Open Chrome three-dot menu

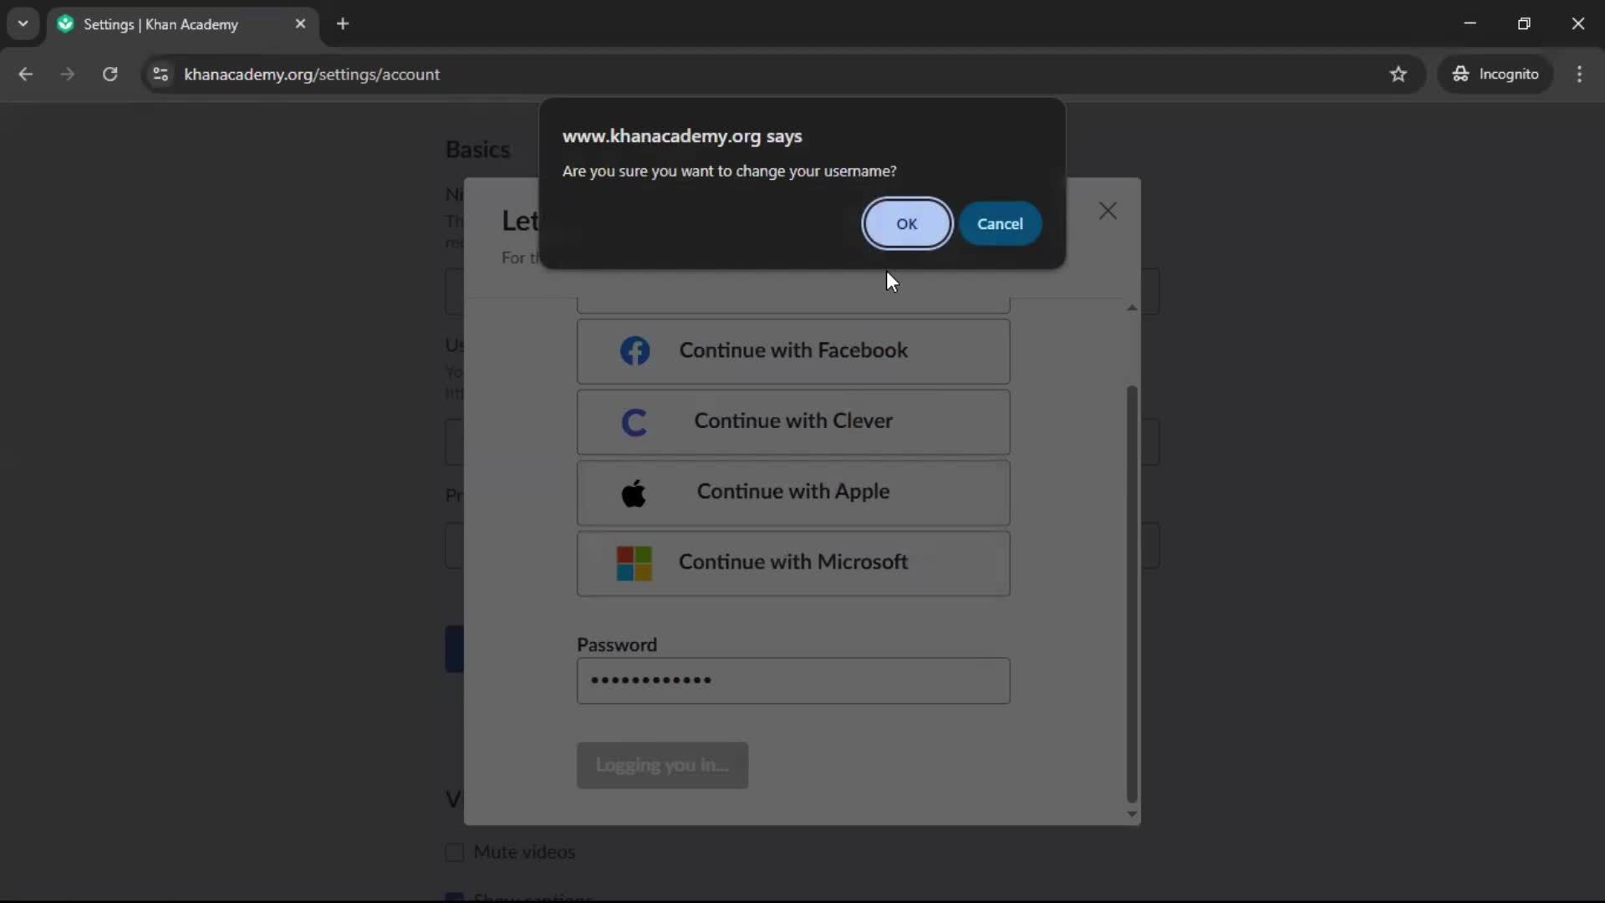1579,74
